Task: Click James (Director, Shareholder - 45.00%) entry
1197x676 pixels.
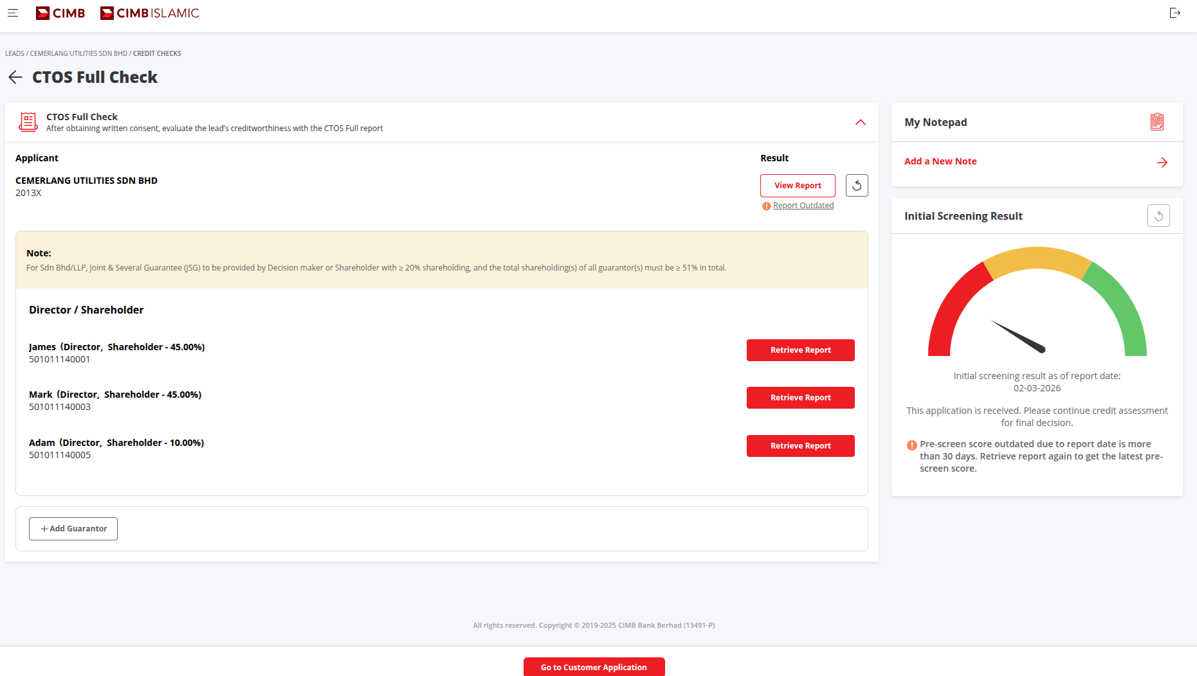Action: 117,347
